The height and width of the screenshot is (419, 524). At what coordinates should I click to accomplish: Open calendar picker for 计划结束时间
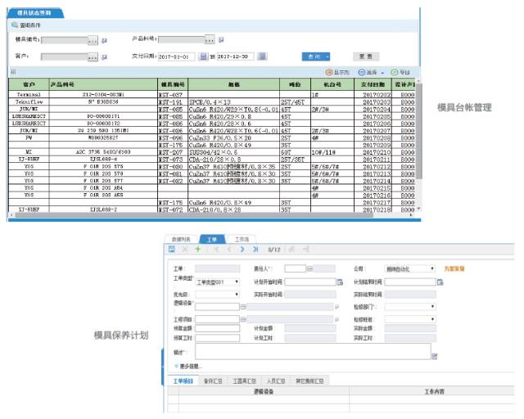pos(440,282)
